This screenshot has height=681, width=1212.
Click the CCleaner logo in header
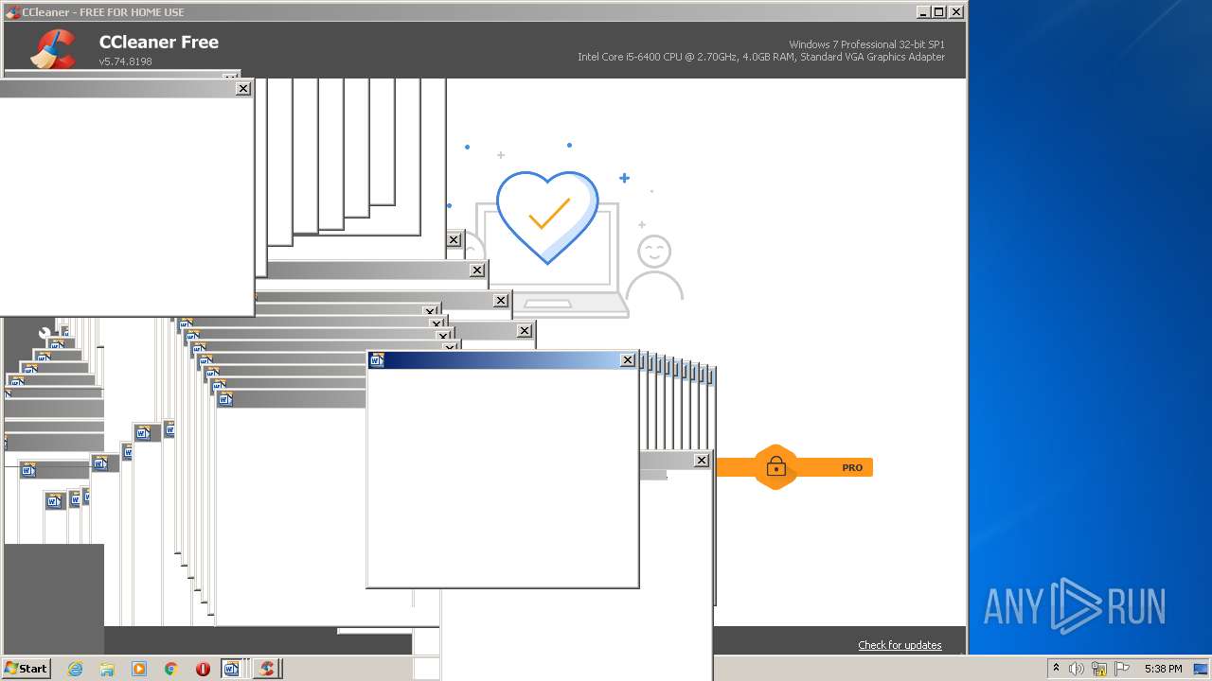tap(53, 49)
